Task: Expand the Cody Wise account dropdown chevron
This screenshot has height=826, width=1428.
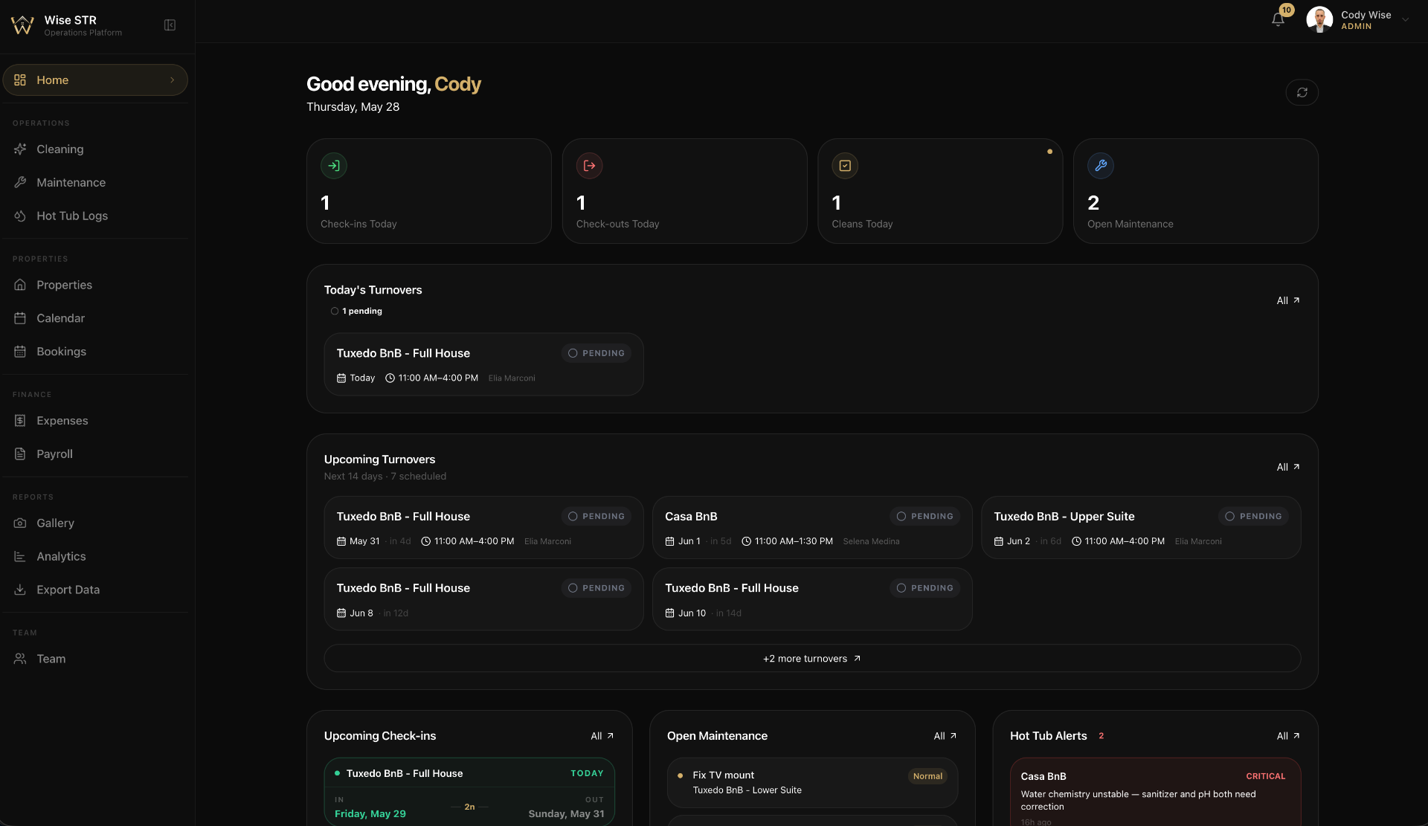Action: tap(1405, 20)
